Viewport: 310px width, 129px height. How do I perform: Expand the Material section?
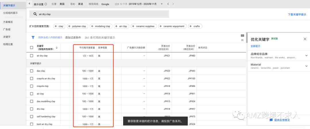tap(306, 66)
